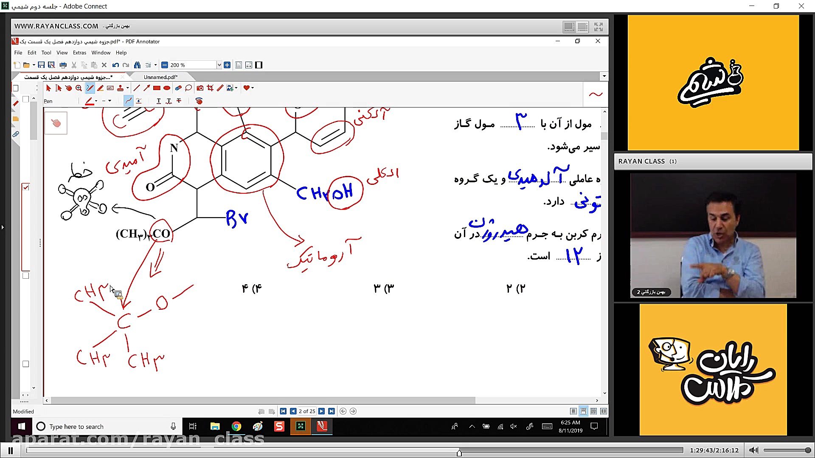Tick the checked sidebar page checkbox

coord(26,187)
